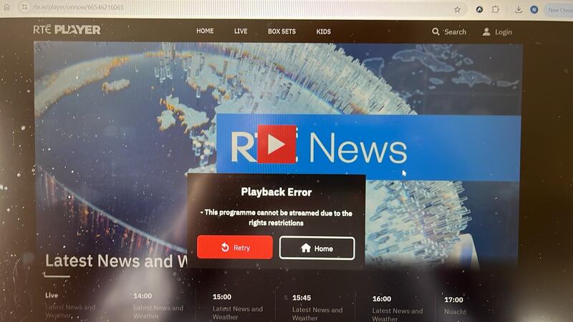Image resolution: width=573 pixels, height=322 pixels.
Task: Click the 'Latest News and W' programme title
Action: point(116,261)
